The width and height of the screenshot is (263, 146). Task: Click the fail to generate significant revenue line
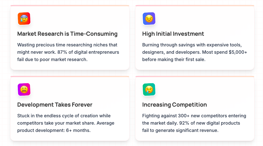coord(180,130)
